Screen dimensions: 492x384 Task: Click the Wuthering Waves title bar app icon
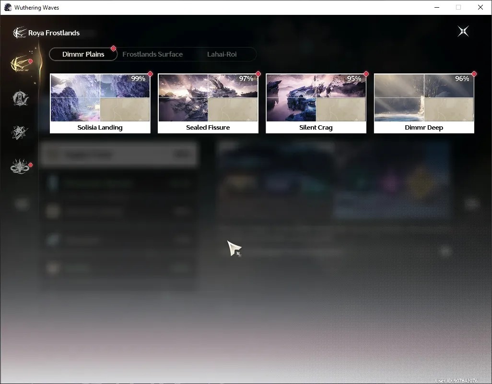[8, 7]
